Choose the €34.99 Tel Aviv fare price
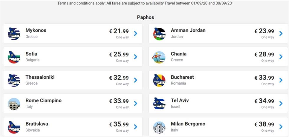 tap(264, 101)
